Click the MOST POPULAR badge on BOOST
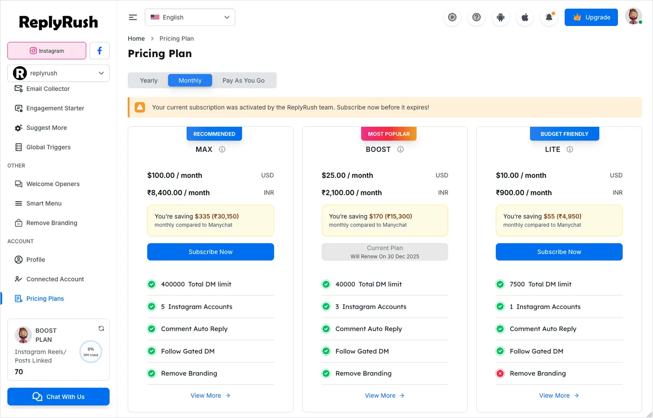The width and height of the screenshot is (653, 418). [389, 134]
